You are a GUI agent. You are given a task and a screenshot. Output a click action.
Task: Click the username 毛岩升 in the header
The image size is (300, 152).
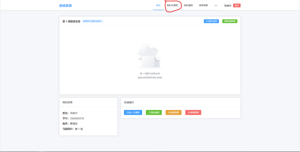click(x=228, y=6)
